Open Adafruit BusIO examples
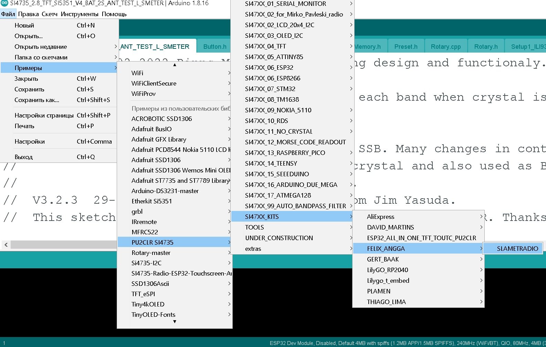This screenshot has width=546, height=347. 175,129
